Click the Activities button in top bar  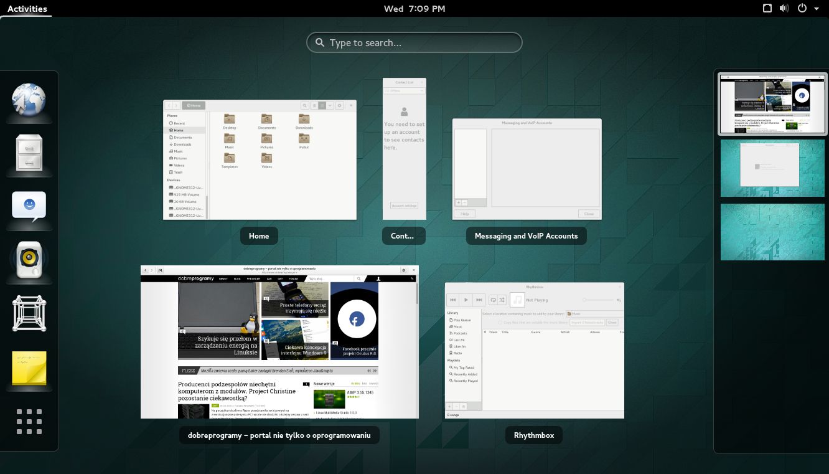click(27, 9)
